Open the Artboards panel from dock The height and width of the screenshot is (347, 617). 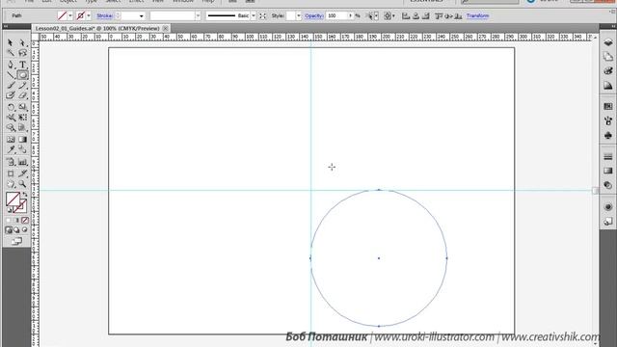point(608,57)
